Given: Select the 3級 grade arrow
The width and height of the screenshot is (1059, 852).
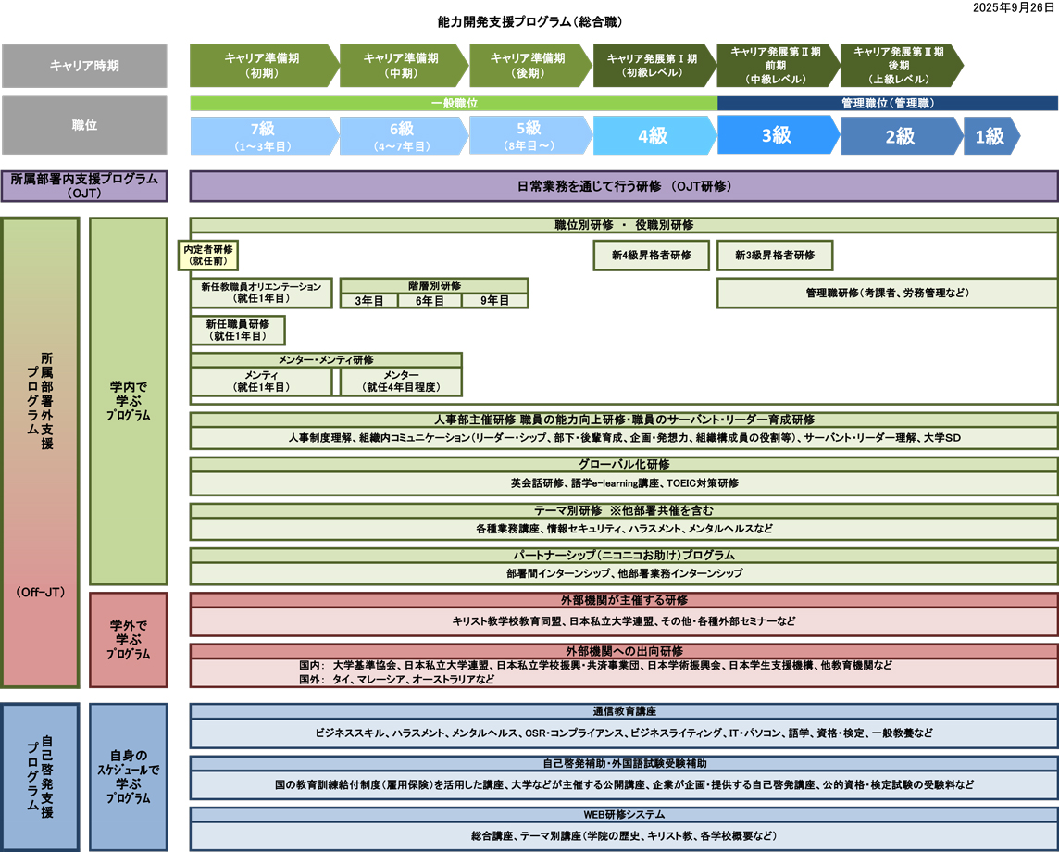Looking at the screenshot, I should point(776,136).
